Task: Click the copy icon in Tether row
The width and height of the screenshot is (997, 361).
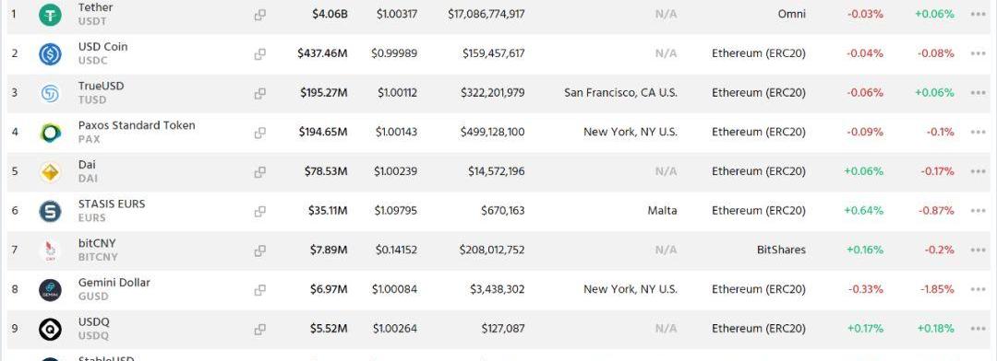Action: tap(260, 15)
